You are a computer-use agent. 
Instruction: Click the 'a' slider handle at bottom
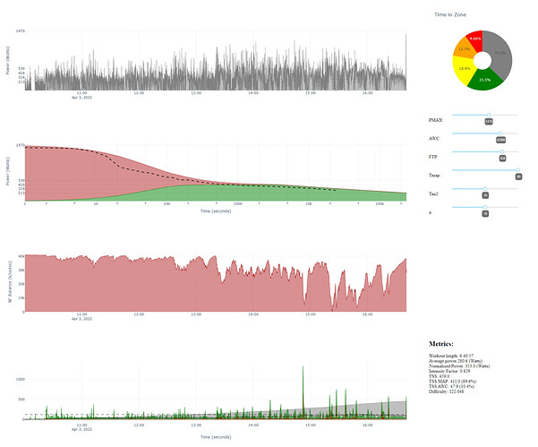pyautogui.click(x=485, y=207)
